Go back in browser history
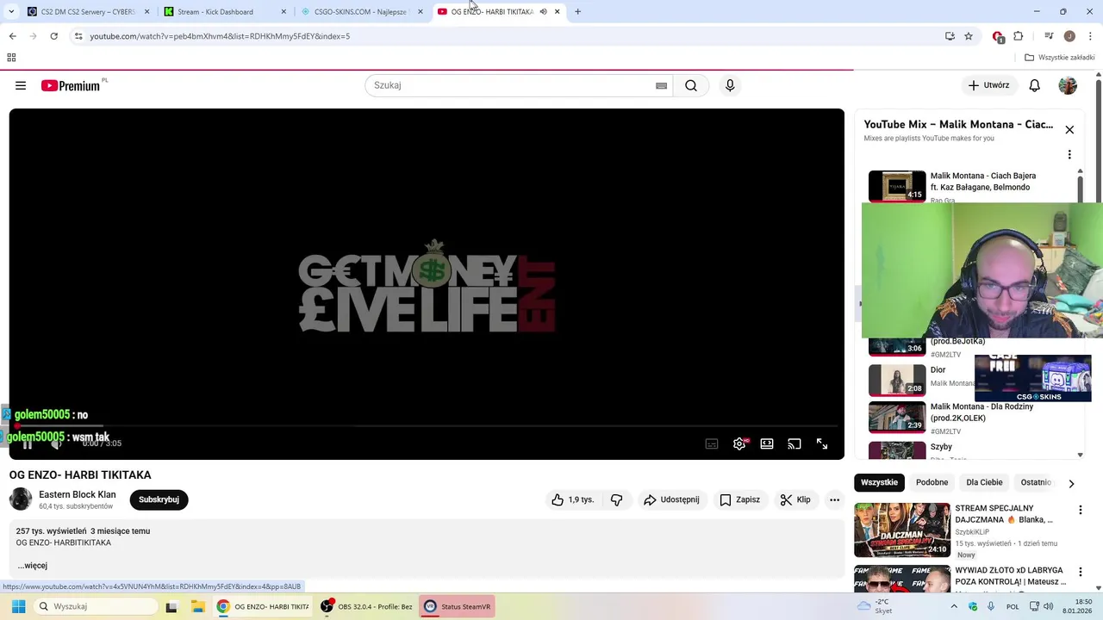The height and width of the screenshot is (620, 1103). click(12, 36)
